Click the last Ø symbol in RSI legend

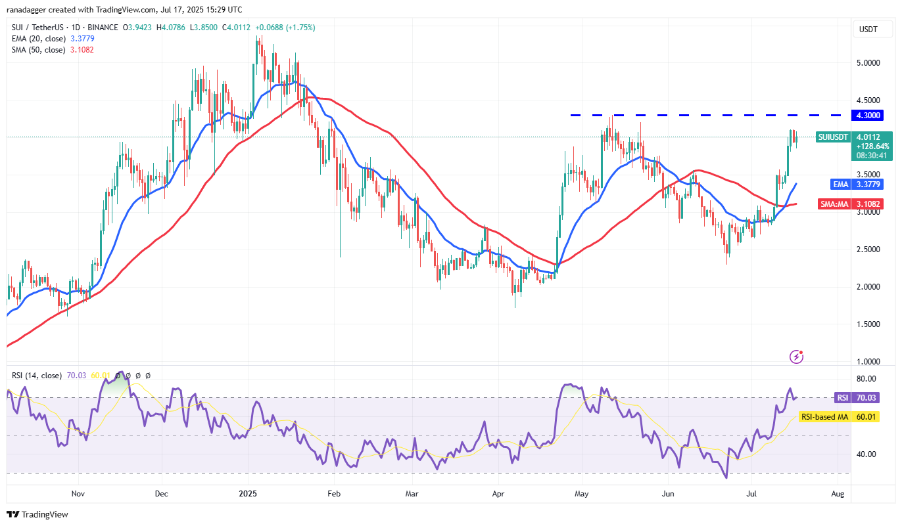[x=147, y=376]
